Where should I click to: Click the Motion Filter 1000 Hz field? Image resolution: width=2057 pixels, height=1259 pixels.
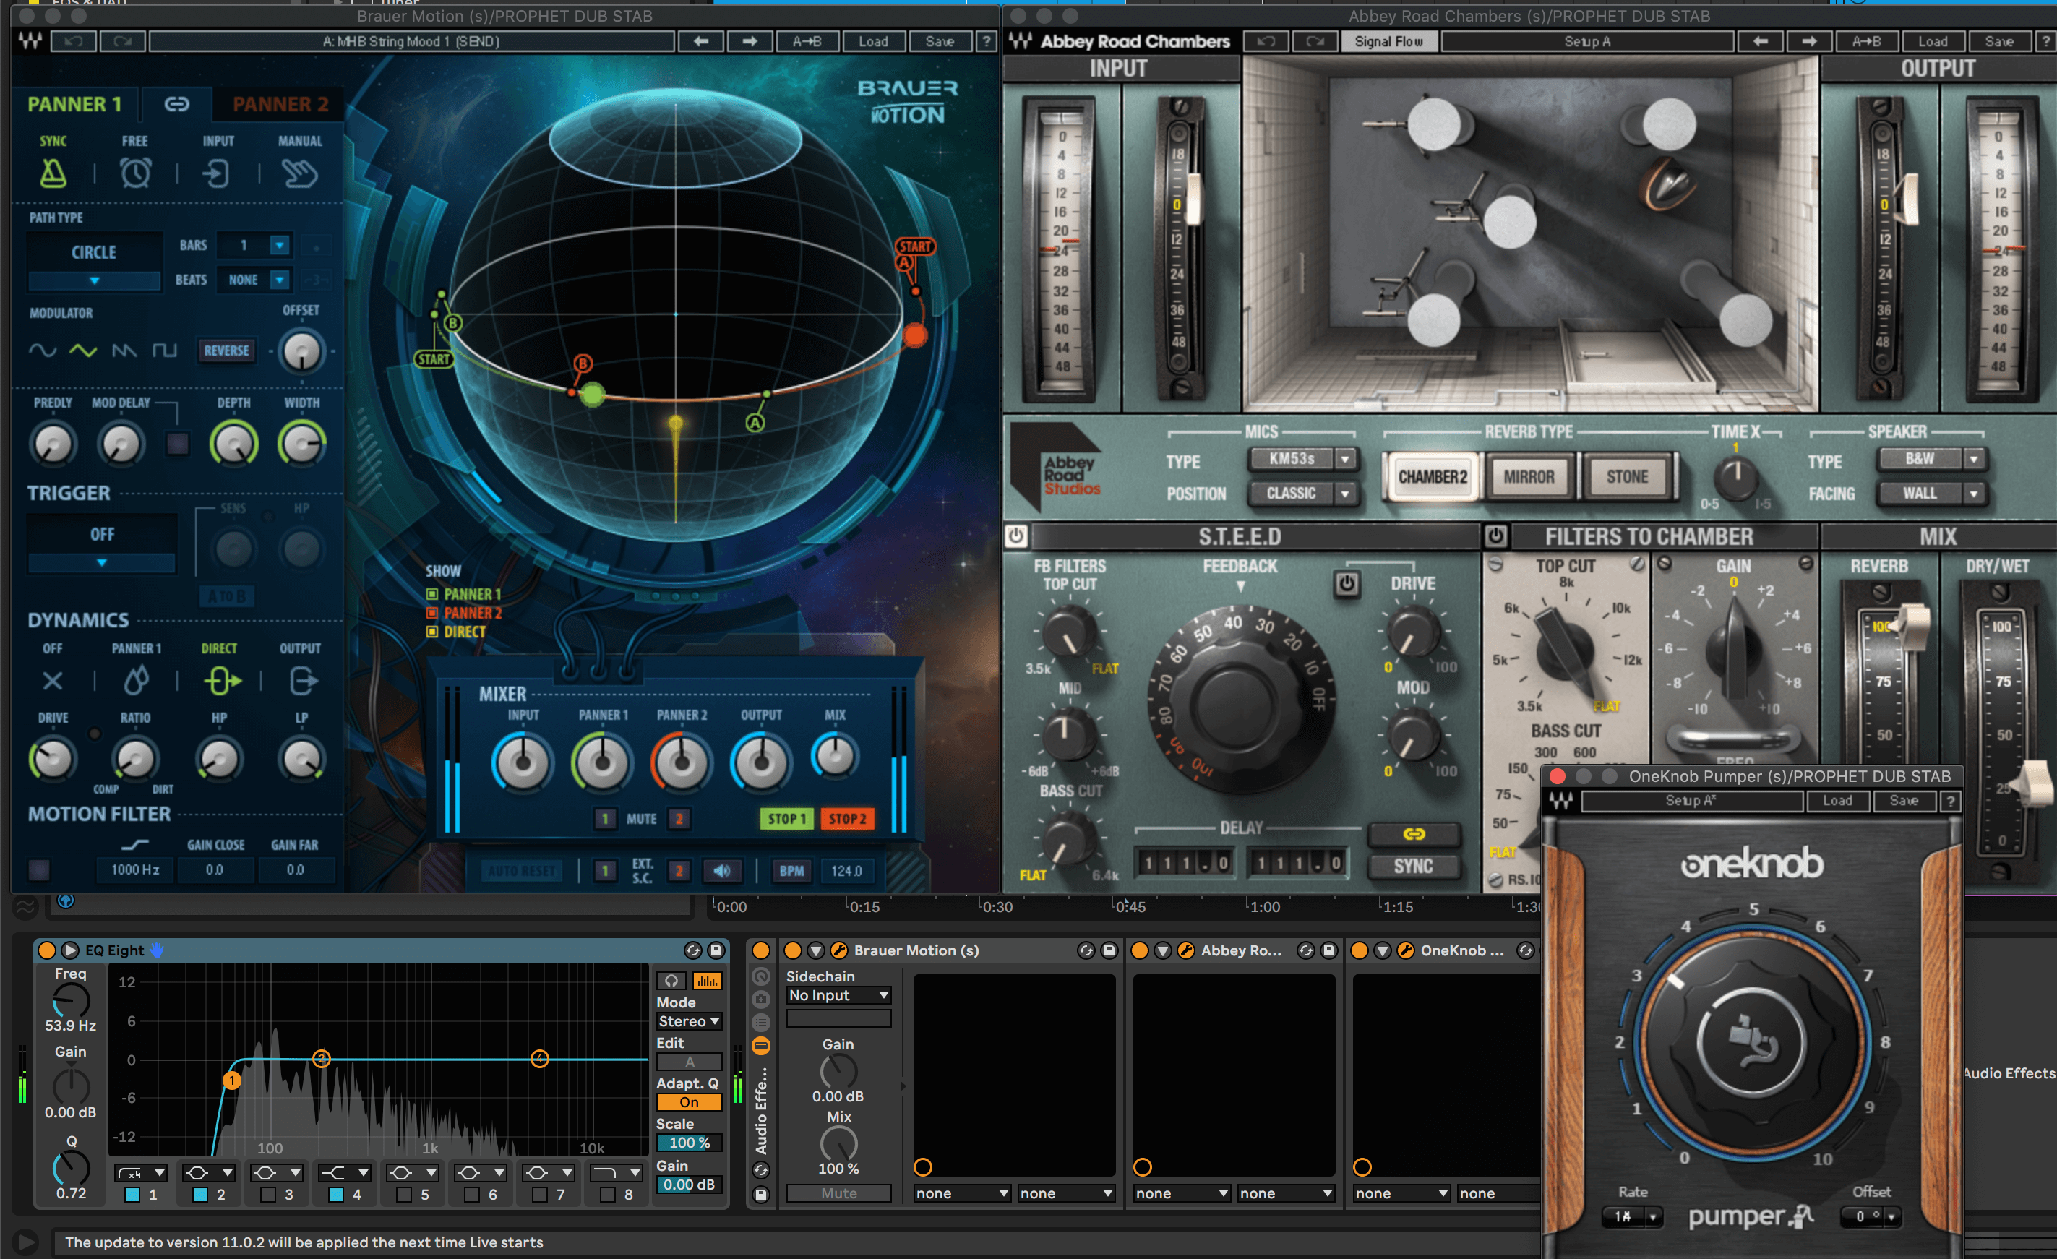(135, 869)
